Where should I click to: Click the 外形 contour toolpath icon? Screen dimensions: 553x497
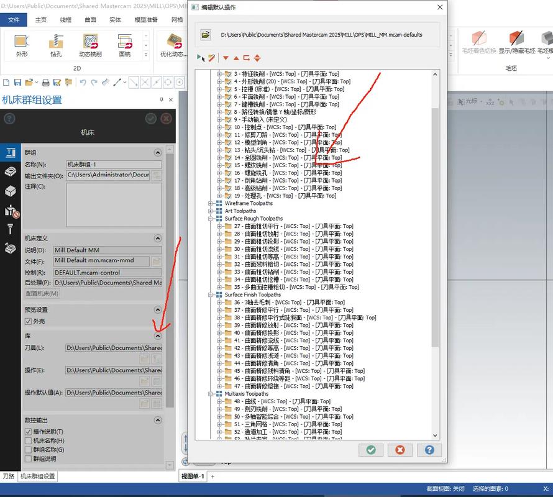click(22, 42)
